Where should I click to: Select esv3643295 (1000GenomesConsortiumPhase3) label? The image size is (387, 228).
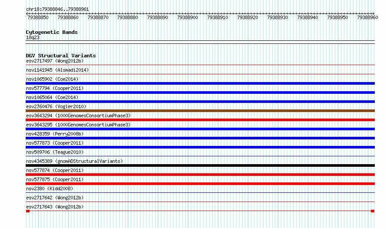78,125
